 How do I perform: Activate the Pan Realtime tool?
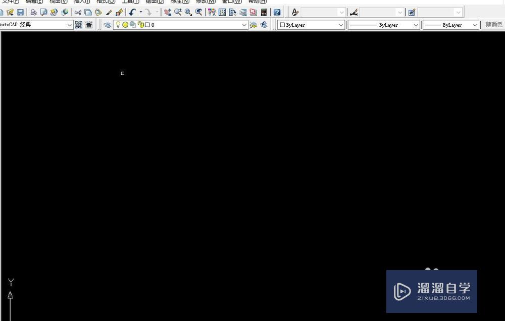pyautogui.click(x=166, y=12)
